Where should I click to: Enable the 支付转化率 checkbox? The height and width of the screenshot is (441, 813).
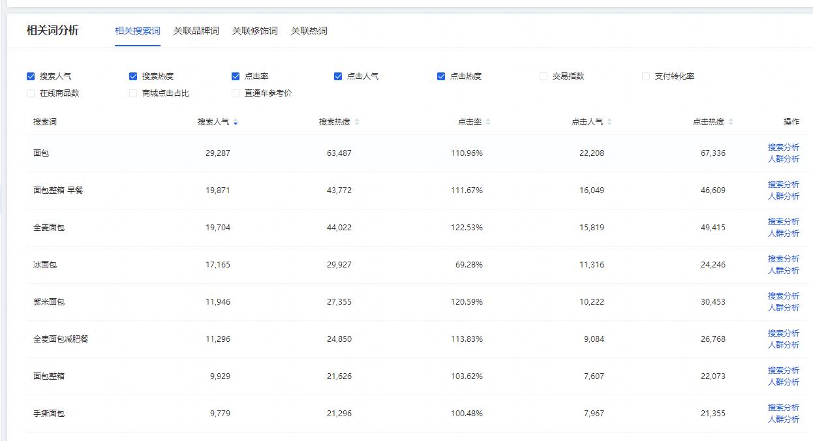click(x=645, y=76)
